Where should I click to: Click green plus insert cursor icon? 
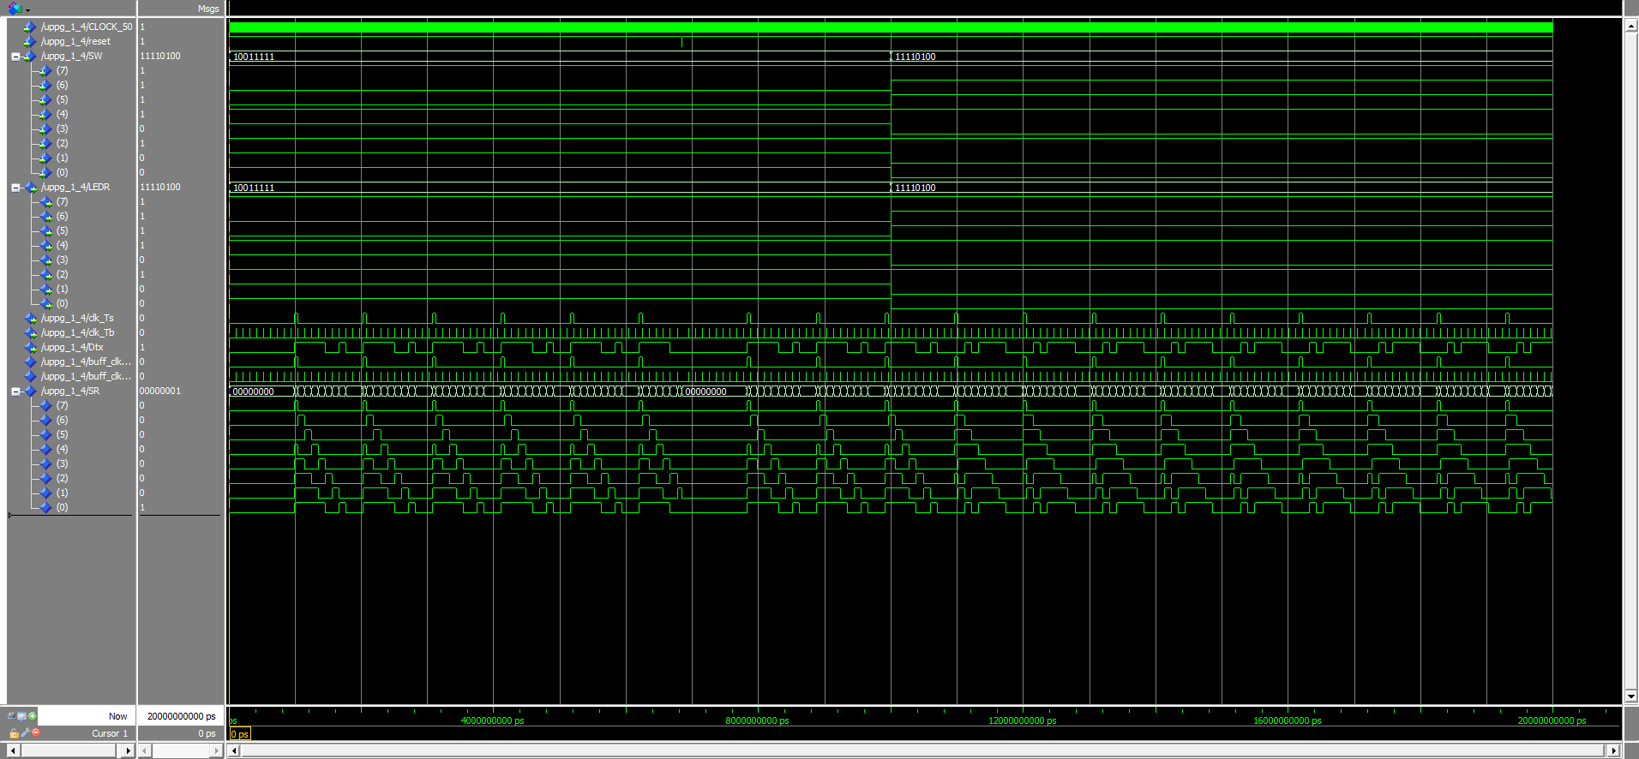[x=33, y=716]
